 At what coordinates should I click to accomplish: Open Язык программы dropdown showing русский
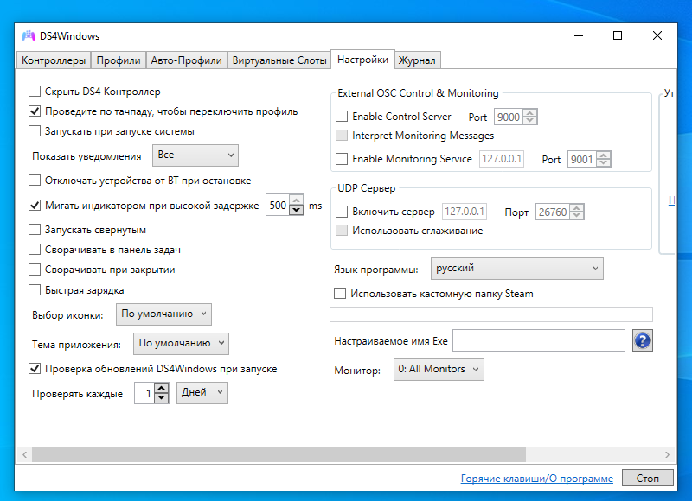click(516, 269)
